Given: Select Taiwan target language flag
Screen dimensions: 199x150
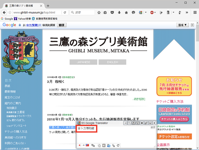Looking at the screenshot, I should coord(87,145).
